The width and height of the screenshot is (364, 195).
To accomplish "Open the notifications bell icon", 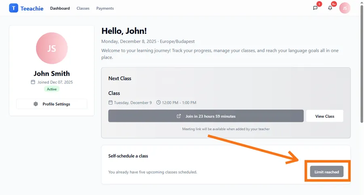I will (330, 8).
